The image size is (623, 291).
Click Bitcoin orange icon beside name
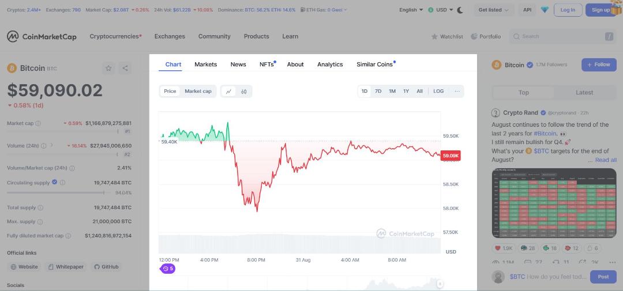12,68
